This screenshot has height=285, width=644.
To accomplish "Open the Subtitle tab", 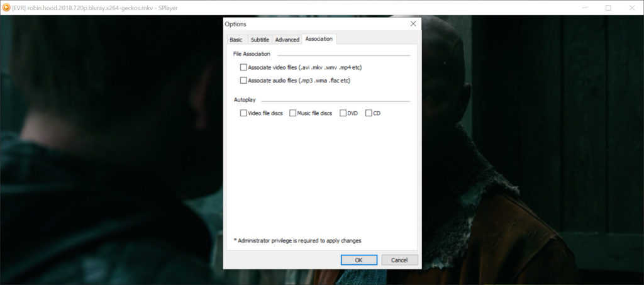I will pos(260,40).
